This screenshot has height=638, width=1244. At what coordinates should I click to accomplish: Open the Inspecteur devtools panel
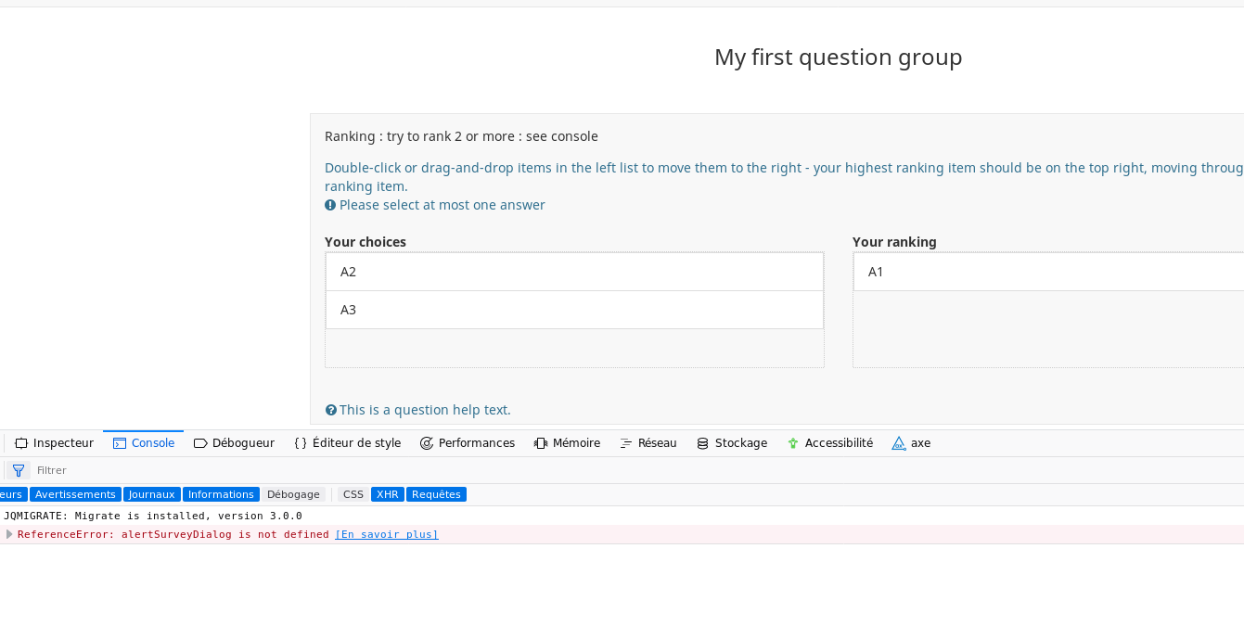coord(55,443)
